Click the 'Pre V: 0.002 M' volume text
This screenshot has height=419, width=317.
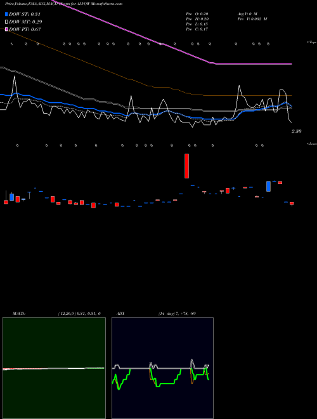click(x=252, y=19)
